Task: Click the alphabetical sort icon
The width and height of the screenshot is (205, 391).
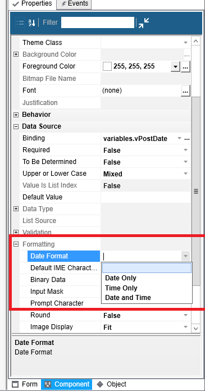Action: 31,22
